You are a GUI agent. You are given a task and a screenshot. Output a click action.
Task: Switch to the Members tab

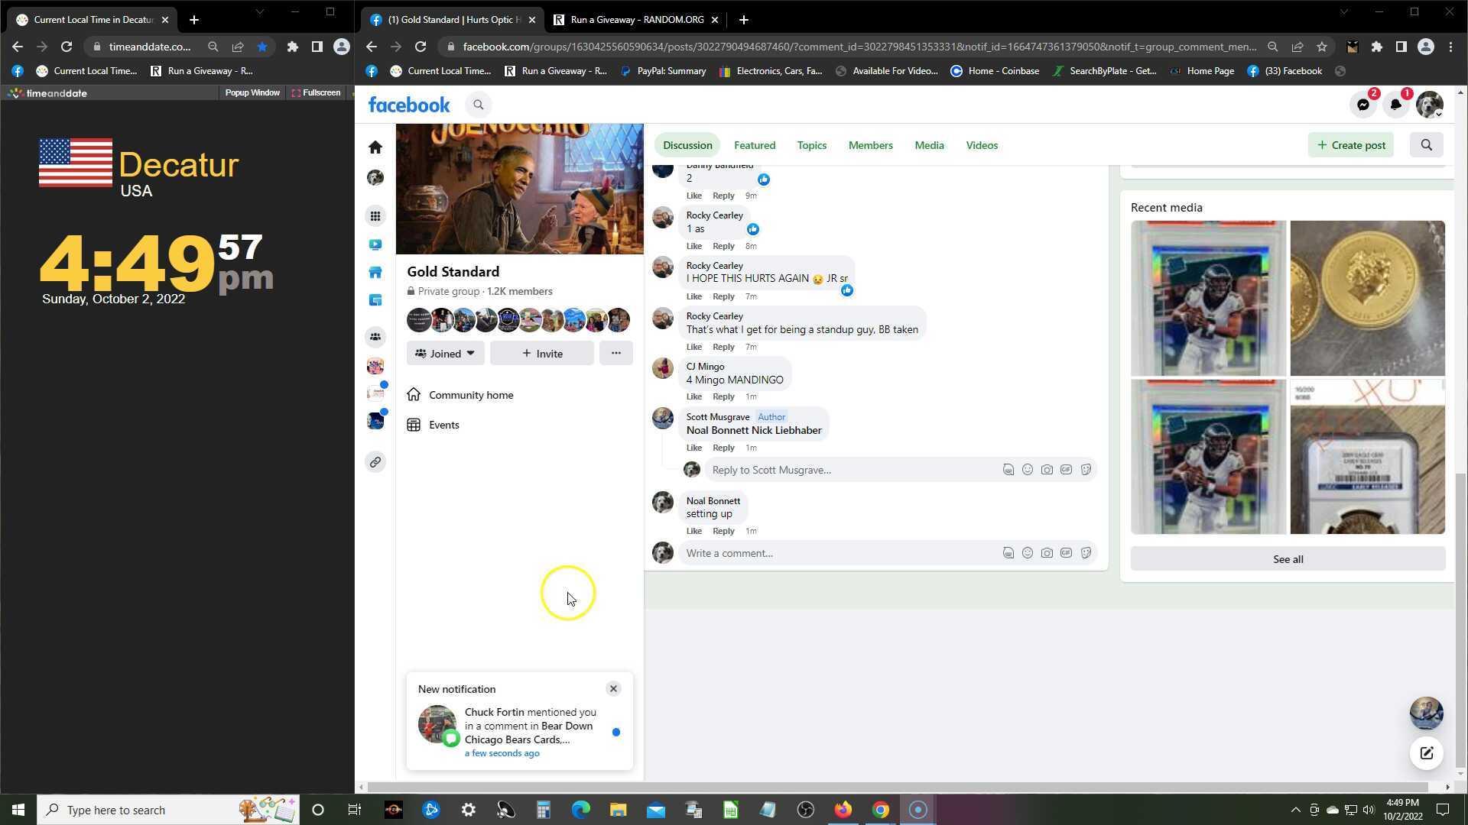[870, 145]
